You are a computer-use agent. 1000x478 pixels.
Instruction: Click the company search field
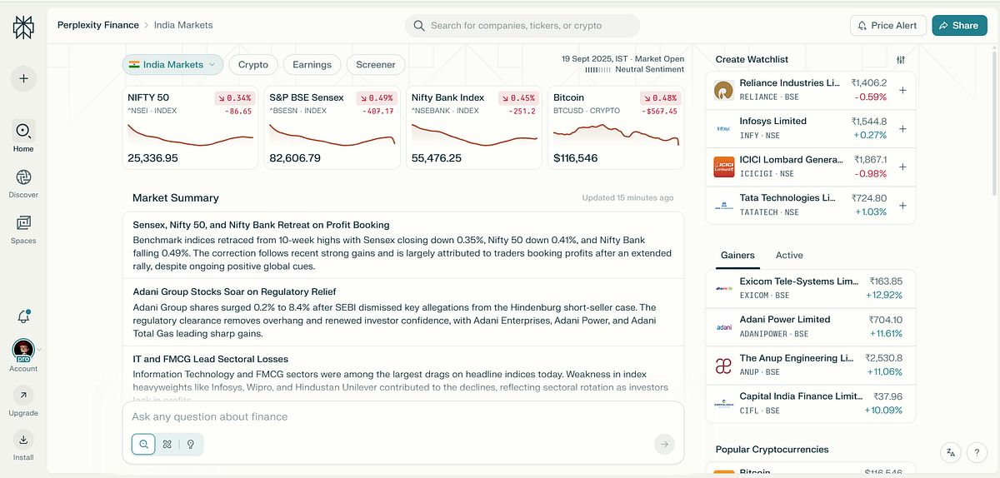(522, 26)
